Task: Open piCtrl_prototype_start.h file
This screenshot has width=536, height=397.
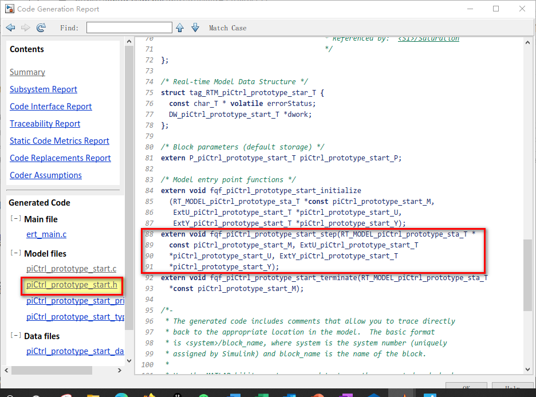Action: pos(72,285)
